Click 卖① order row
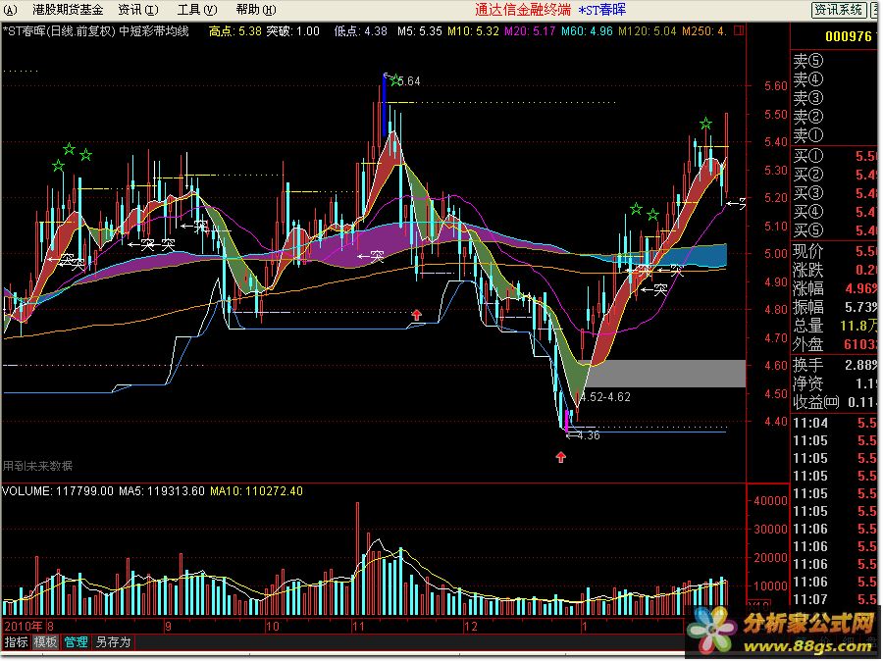This screenshot has width=883, height=661. (x=835, y=135)
